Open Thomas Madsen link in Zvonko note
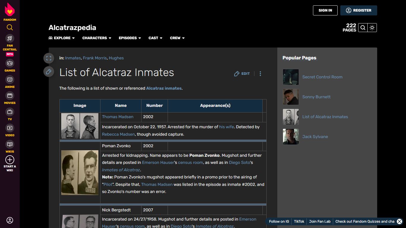Image resolution: width=406 pixels, height=228 pixels. tap(157, 184)
